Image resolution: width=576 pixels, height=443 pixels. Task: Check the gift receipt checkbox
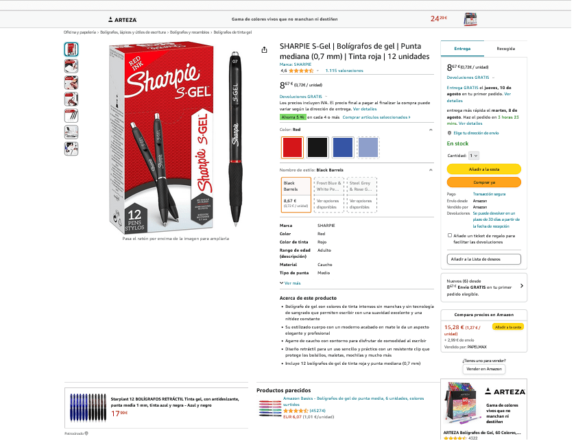coord(450,235)
